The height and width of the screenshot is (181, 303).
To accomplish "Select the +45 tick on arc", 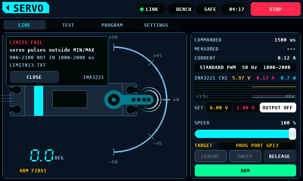I will [151, 62].
